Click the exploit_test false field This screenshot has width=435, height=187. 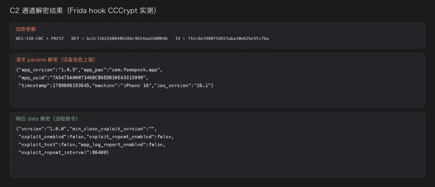pos(47,144)
